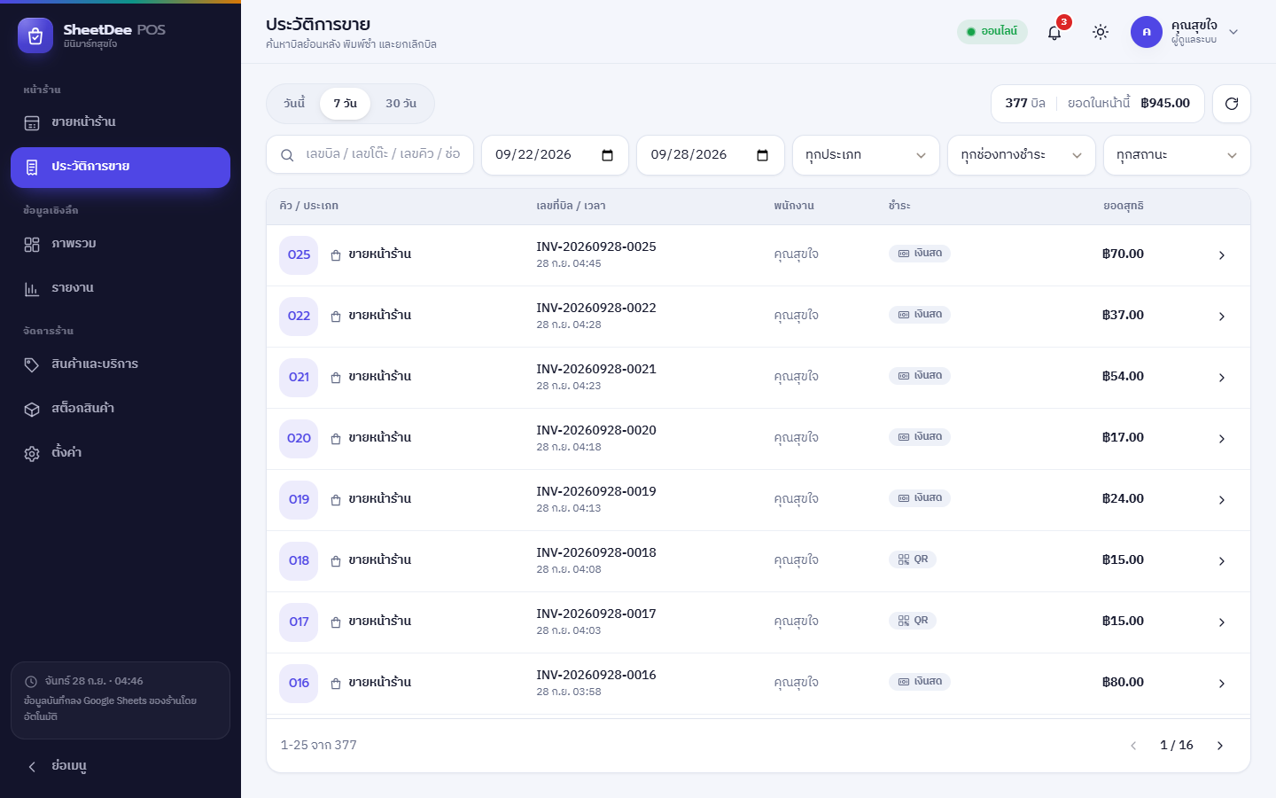Click invoice number INV-20260928-0017
The image size is (1276, 798).
(596, 614)
